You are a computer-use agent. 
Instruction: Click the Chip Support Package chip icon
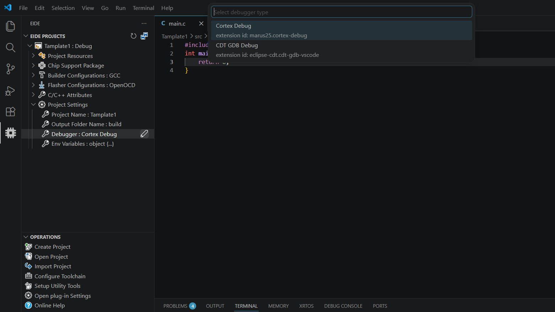[x=42, y=65]
